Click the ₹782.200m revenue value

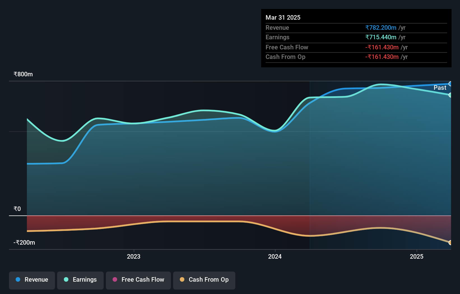(x=381, y=27)
